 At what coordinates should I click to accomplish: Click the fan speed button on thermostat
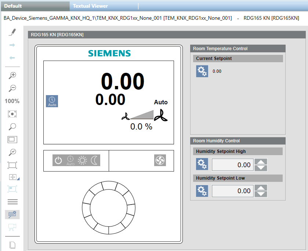160,160
